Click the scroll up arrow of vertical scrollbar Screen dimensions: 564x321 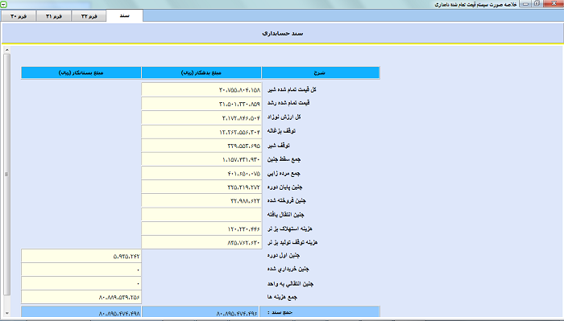tap(6, 50)
